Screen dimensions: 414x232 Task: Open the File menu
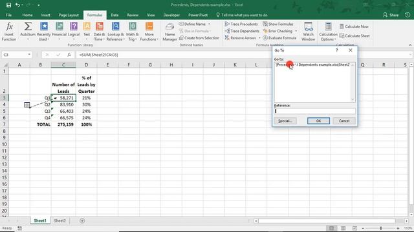click(x=8, y=15)
